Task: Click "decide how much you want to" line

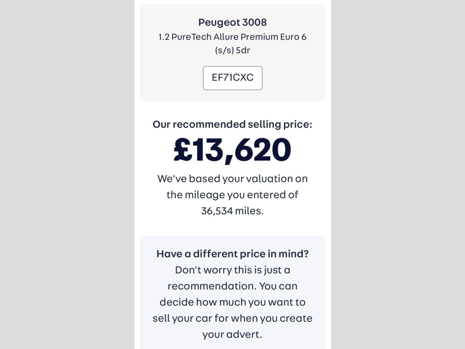Action: click(x=232, y=302)
